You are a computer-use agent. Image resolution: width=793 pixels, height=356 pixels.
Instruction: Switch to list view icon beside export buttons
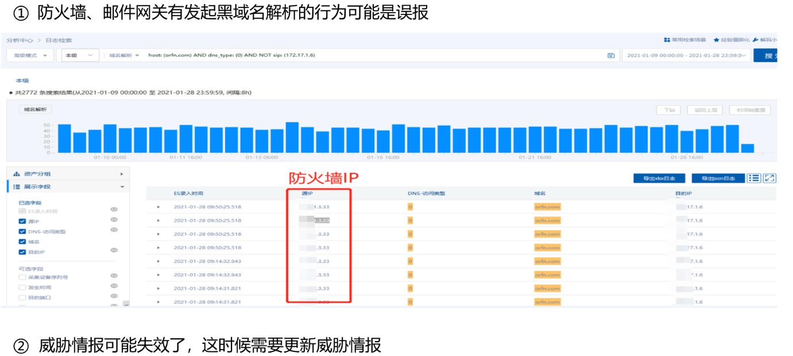754,179
